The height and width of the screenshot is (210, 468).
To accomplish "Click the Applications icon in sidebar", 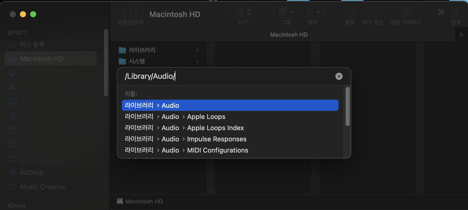I will 13,87.
